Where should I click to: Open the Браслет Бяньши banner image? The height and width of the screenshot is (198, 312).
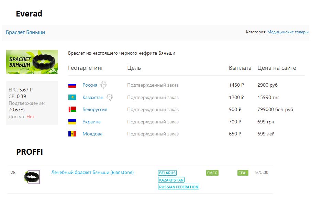coord(32,62)
